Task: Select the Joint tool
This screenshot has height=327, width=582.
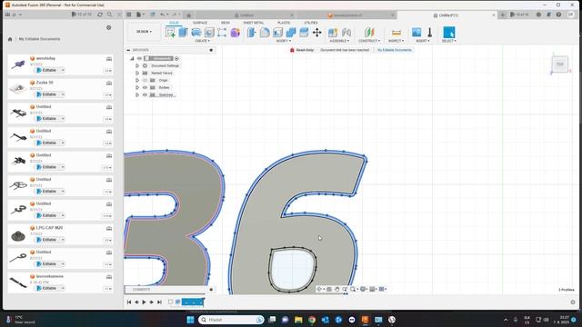Action: 346,33
